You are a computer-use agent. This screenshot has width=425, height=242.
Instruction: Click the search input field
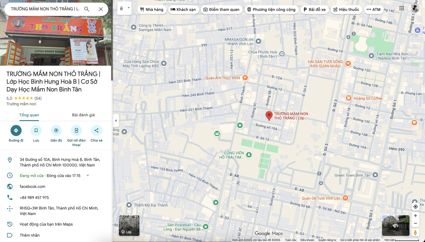click(x=45, y=9)
